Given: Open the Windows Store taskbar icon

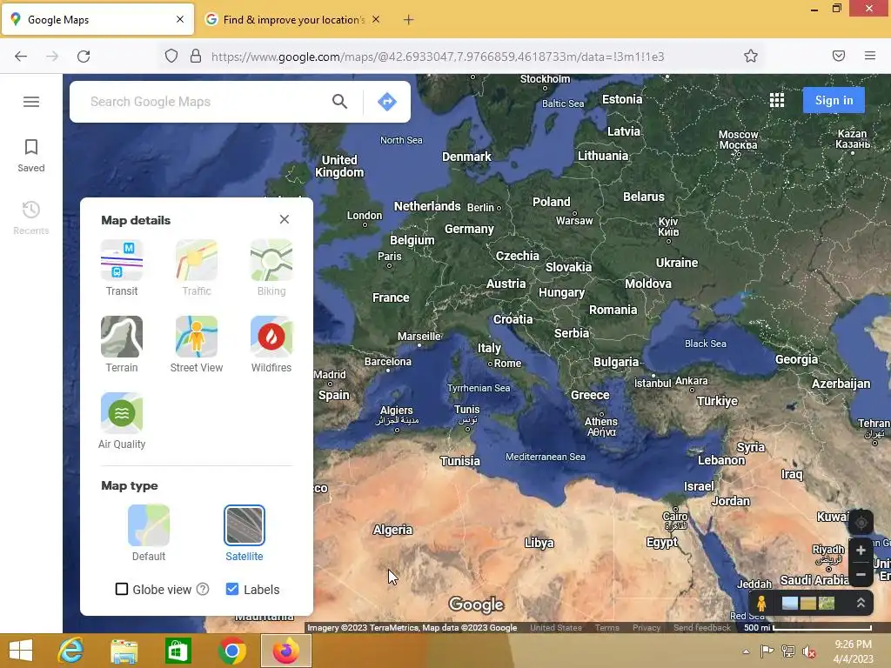Looking at the screenshot, I should [178, 651].
